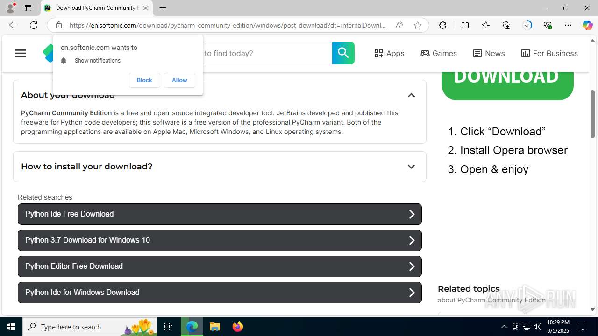The height and width of the screenshot is (336, 598).
Task: Open the network status icon
Action: point(527,327)
